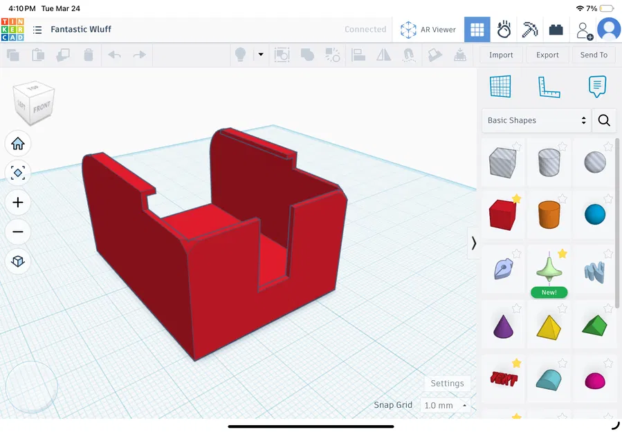The width and height of the screenshot is (622, 432).
Task: Open the Tinkercad designs menu beside the logo
Action: 37,30
